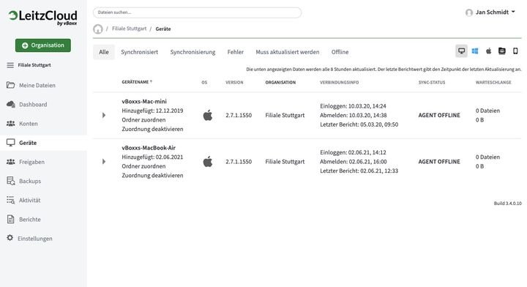Switch to Muss aktualisiert werden tab
This screenshot has height=287, width=527.
pyautogui.click(x=288, y=52)
